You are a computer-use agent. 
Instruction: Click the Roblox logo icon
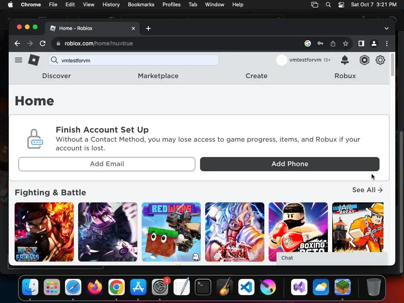[34, 60]
